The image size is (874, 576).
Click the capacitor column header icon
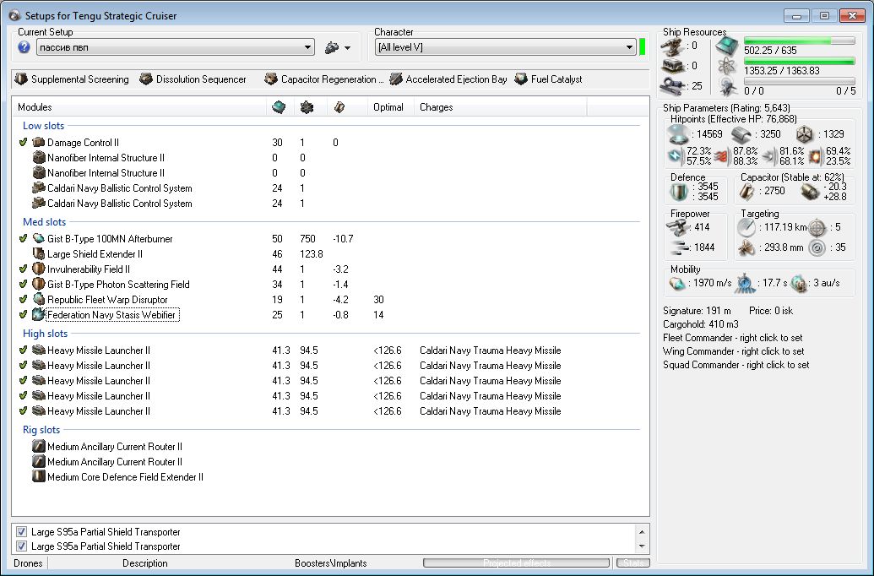coord(339,107)
